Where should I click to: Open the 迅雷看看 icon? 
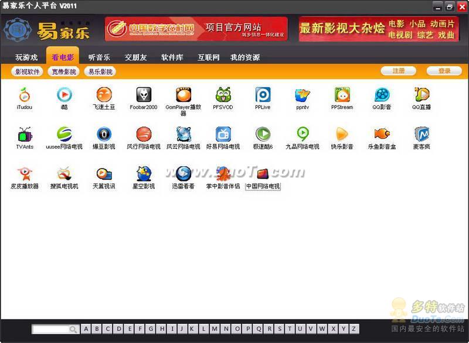183,174
